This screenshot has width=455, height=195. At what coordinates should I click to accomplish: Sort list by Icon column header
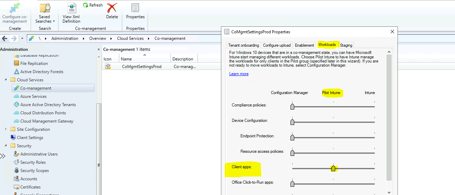110,59
